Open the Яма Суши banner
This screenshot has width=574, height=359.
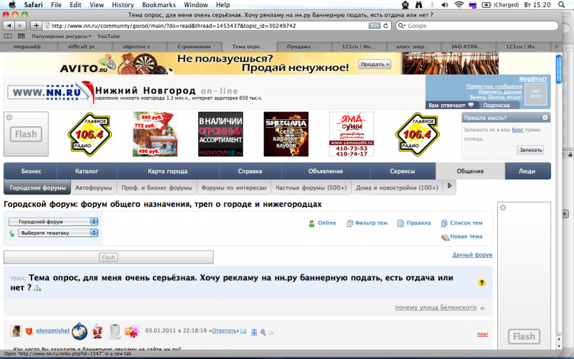[x=352, y=134]
